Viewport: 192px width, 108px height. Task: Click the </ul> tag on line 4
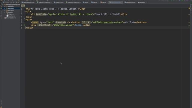(29, 17)
